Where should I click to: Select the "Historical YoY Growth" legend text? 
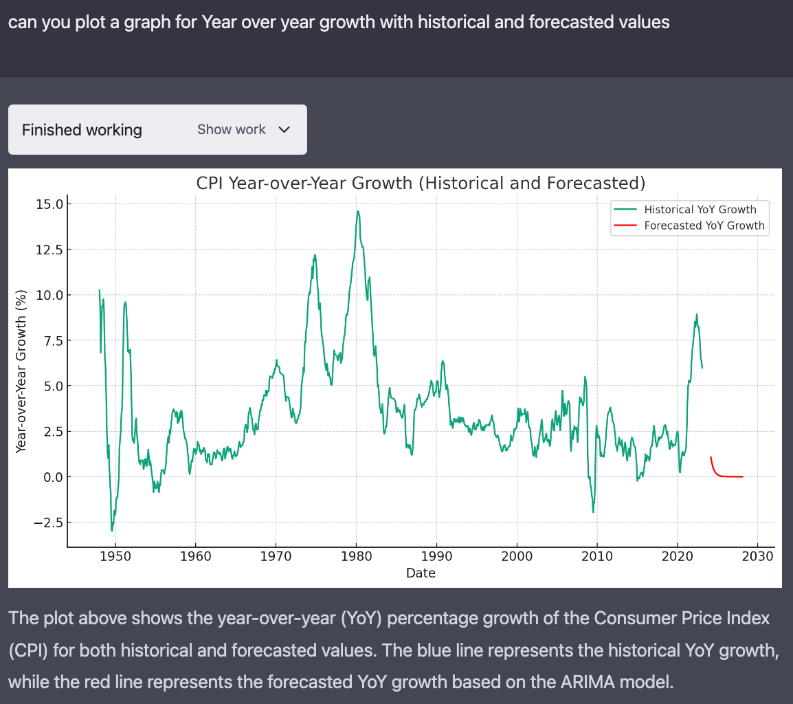click(700, 210)
